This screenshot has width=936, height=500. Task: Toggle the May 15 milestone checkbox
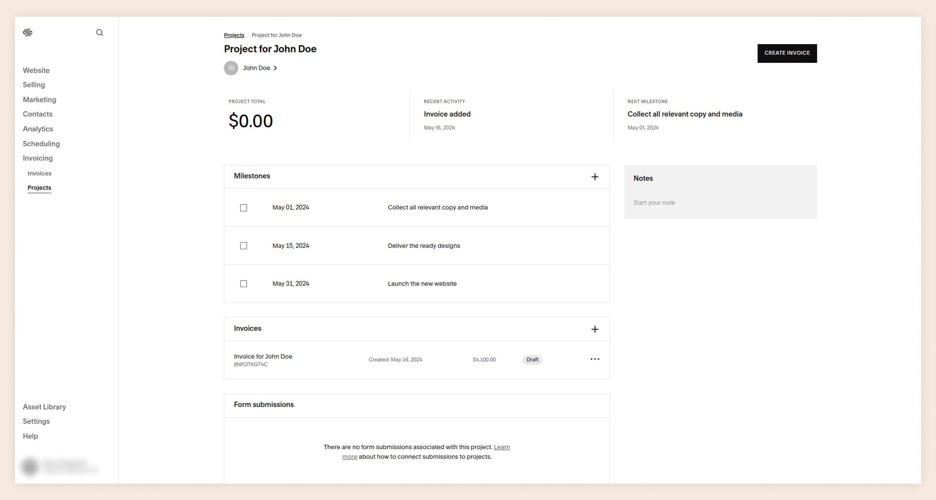pos(243,246)
